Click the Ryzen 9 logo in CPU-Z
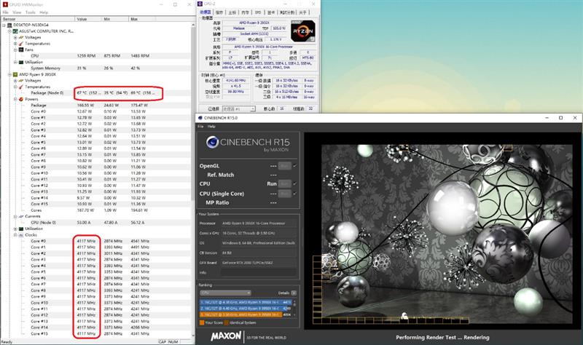The image size is (583, 345). [303, 31]
